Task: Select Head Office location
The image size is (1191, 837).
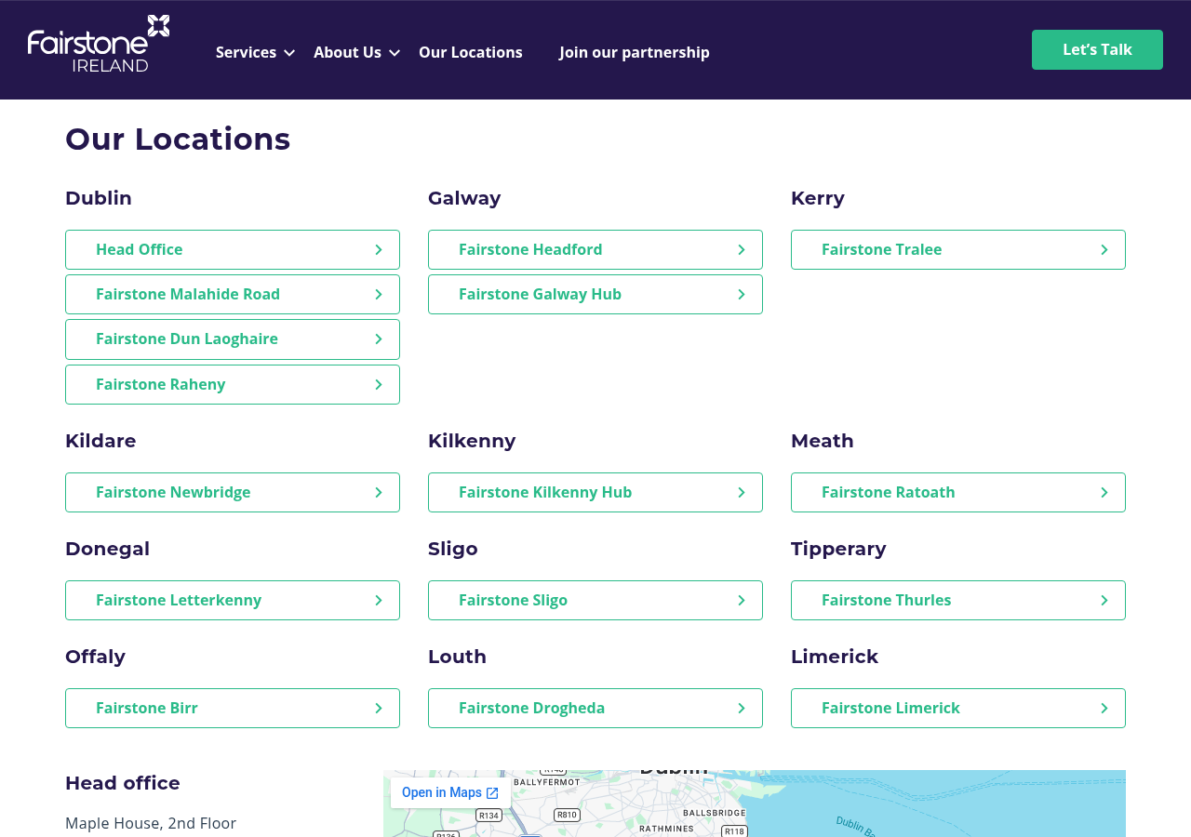Action: pos(233,249)
